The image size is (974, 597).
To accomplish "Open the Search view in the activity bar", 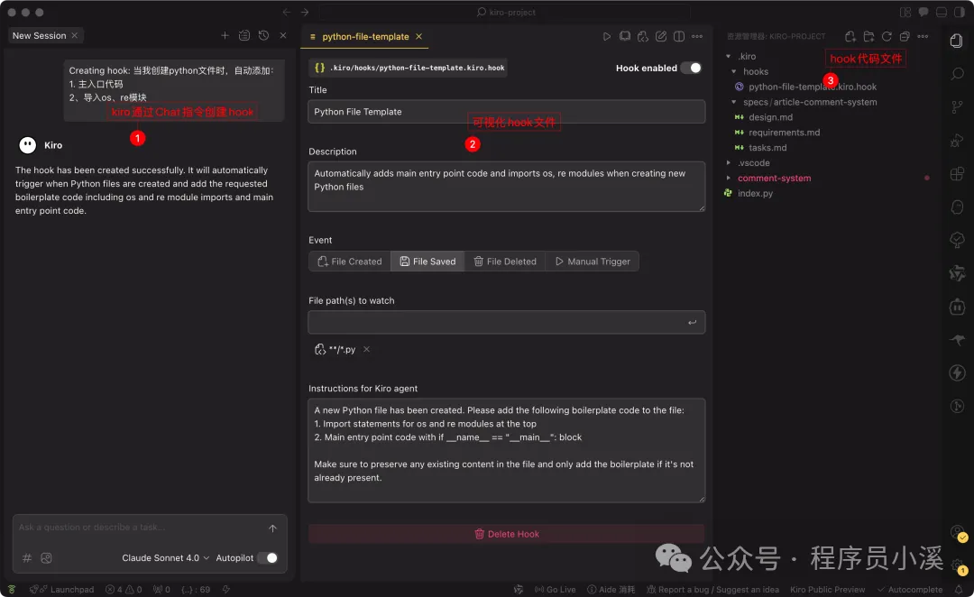I will click(957, 74).
